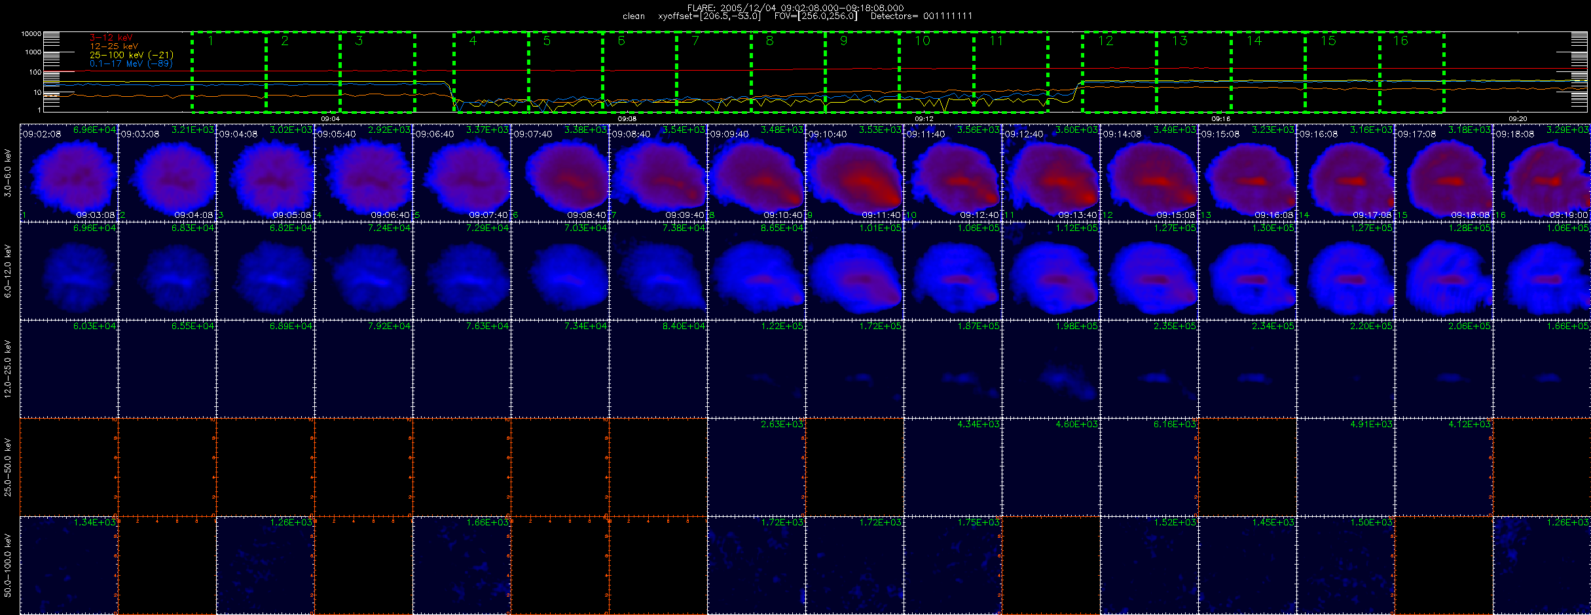This screenshot has height=615, width=1591.
Task: Open the 25.0-50.0 keV image labeled 2.63E+03
Action: tap(757, 467)
